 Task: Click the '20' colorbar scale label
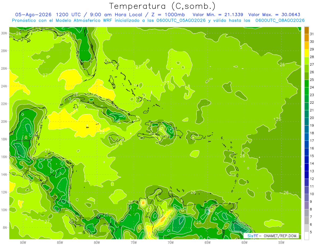click(x=312, y=118)
